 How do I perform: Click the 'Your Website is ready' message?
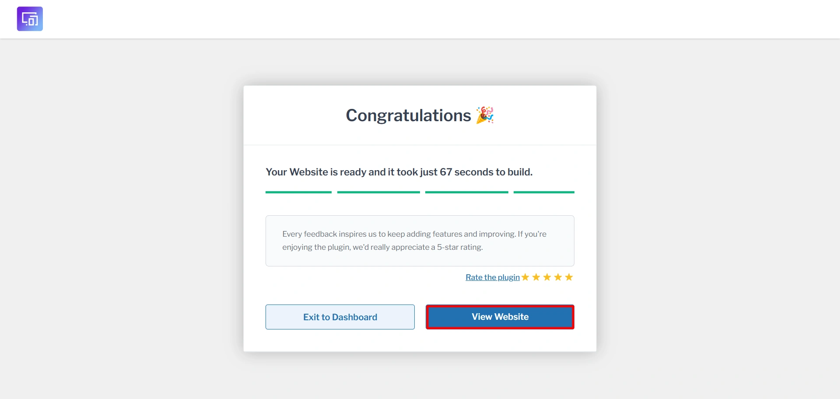[x=399, y=172]
